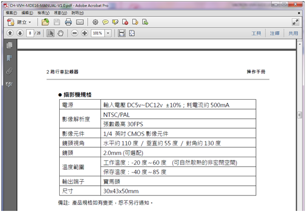
Task: Open the File menu
Action: pos(12,13)
